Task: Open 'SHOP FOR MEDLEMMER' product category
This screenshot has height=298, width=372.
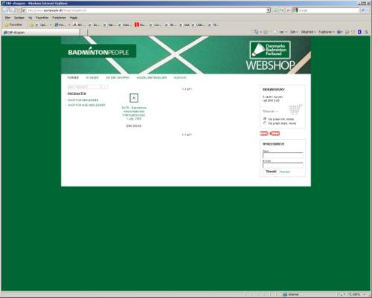Action: (83, 100)
